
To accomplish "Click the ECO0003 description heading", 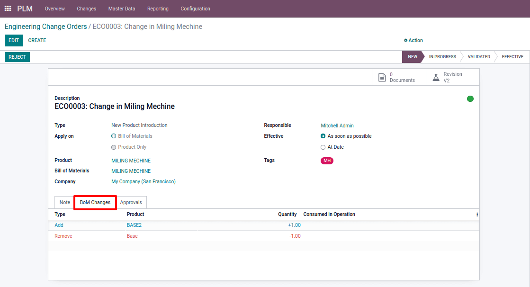I will point(115,106).
